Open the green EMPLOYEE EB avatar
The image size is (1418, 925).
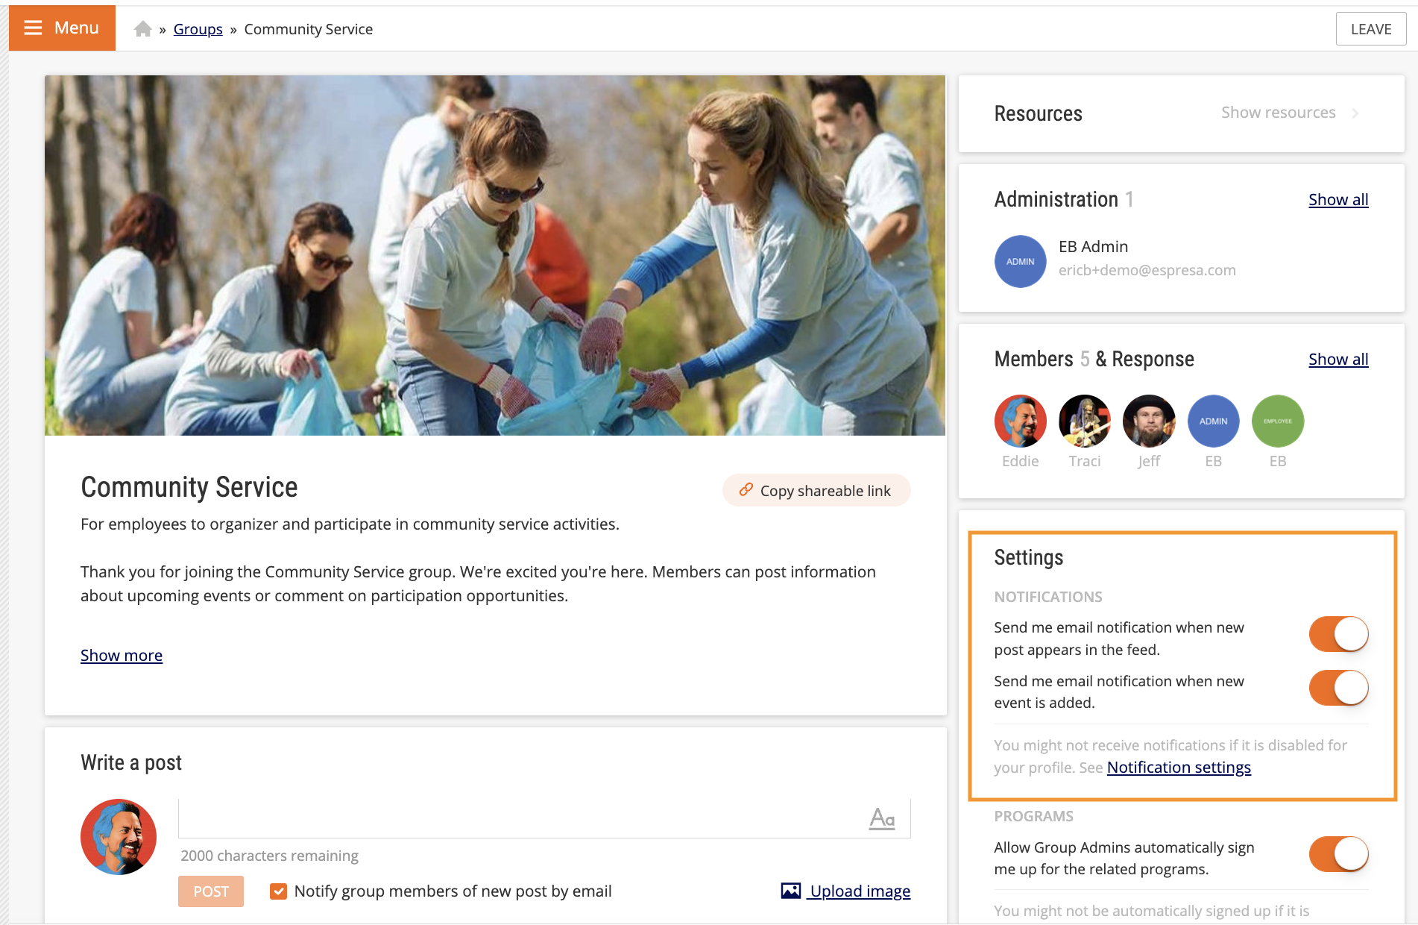pyautogui.click(x=1278, y=421)
